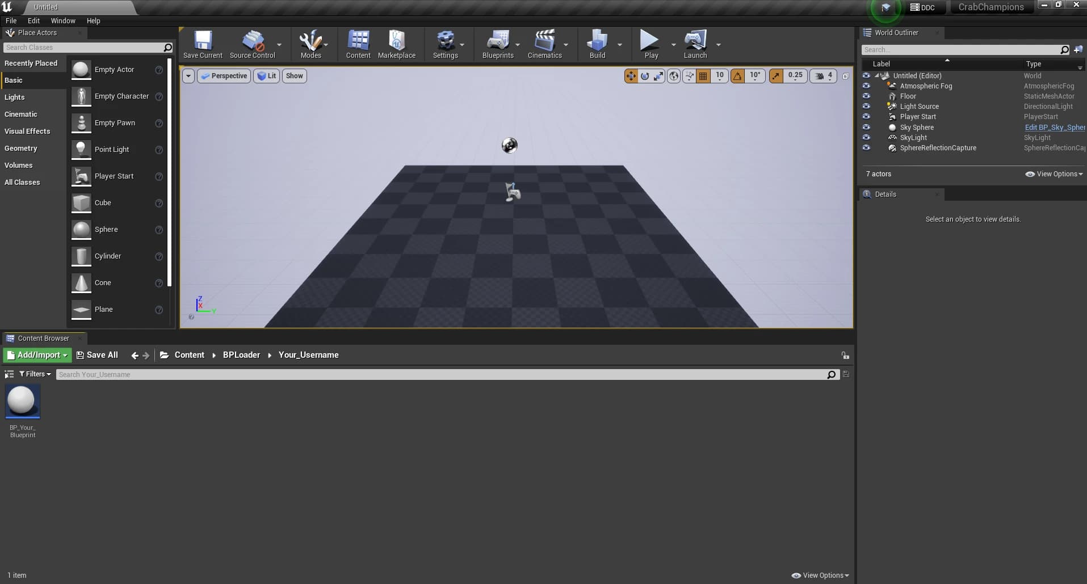This screenshot has height=584, width=1087.
Task: Open the Settings toolbar icon
Action: pos(446,44)
